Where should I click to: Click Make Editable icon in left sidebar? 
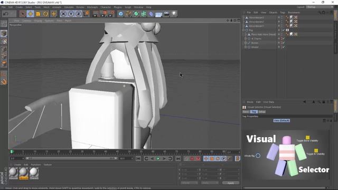point(4,24)
